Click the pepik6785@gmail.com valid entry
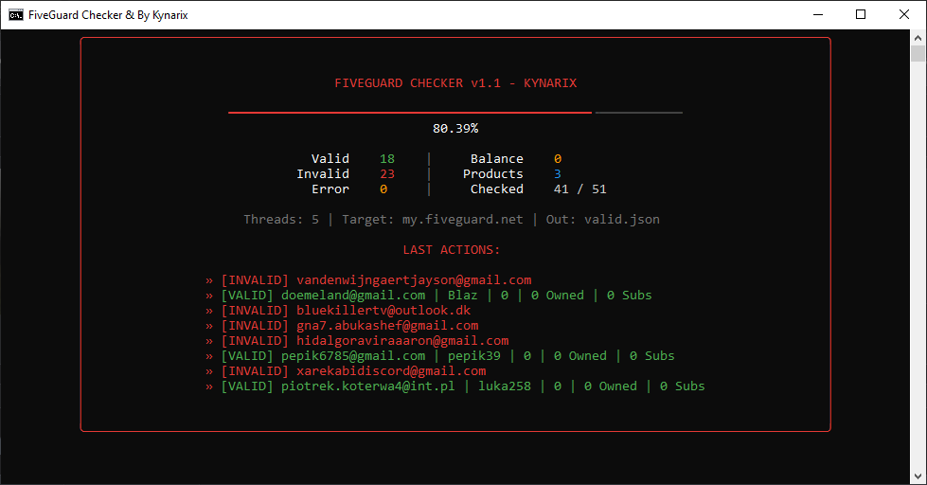This screenshot has width=927, height=485. [x=440, y=355]
